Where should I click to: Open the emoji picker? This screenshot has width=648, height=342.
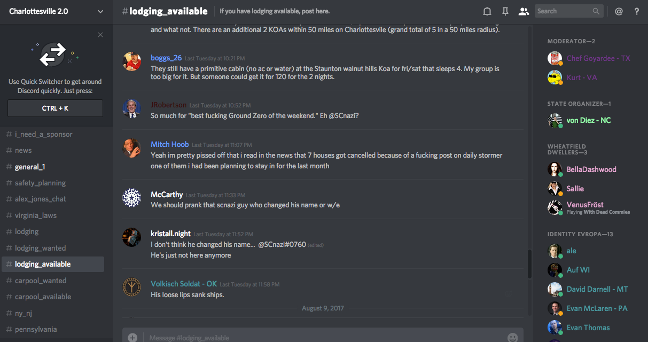[513, 337]
